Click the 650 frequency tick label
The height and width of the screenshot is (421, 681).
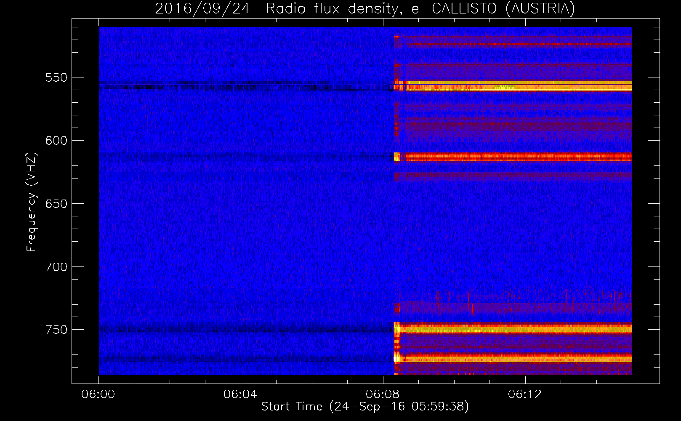coord(56,204)
